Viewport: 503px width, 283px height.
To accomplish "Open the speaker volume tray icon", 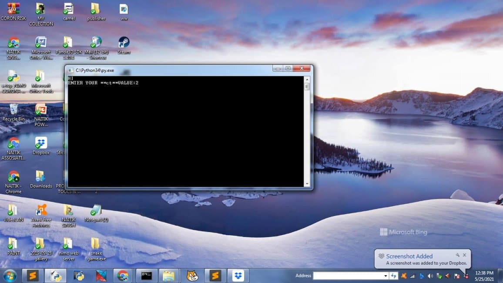I will click(430, 276).
